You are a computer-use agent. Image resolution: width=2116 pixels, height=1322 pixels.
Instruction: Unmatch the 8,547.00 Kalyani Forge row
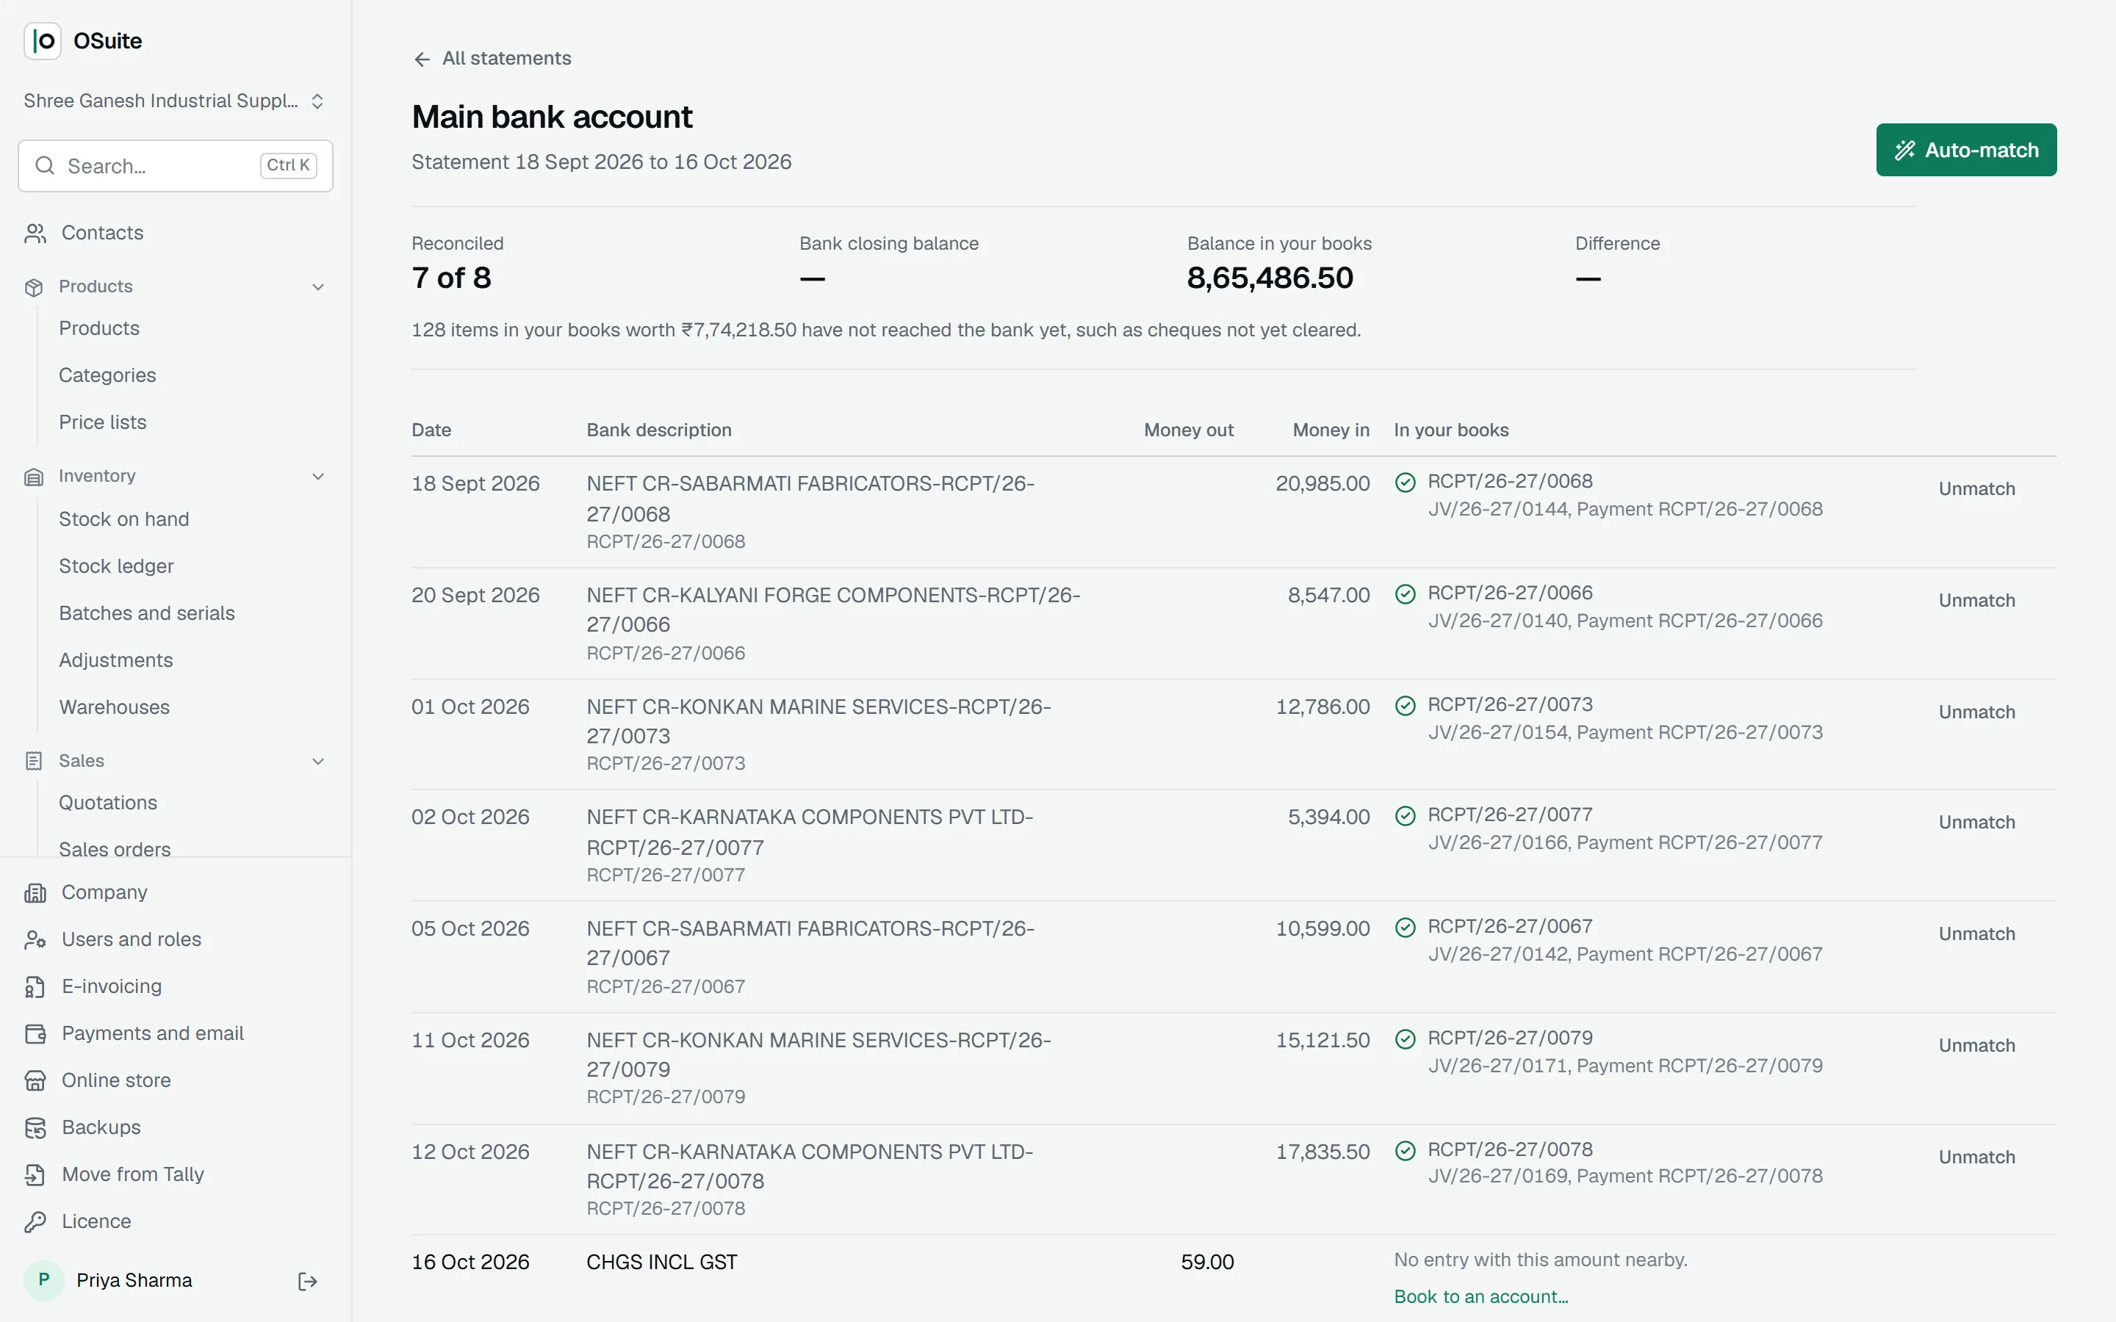coord(1977,602)
